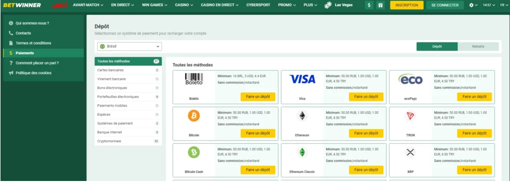Select Bons électroniques category
This screenshot has width=510, height=182.
pyautogui.click(x=128, y=88)
